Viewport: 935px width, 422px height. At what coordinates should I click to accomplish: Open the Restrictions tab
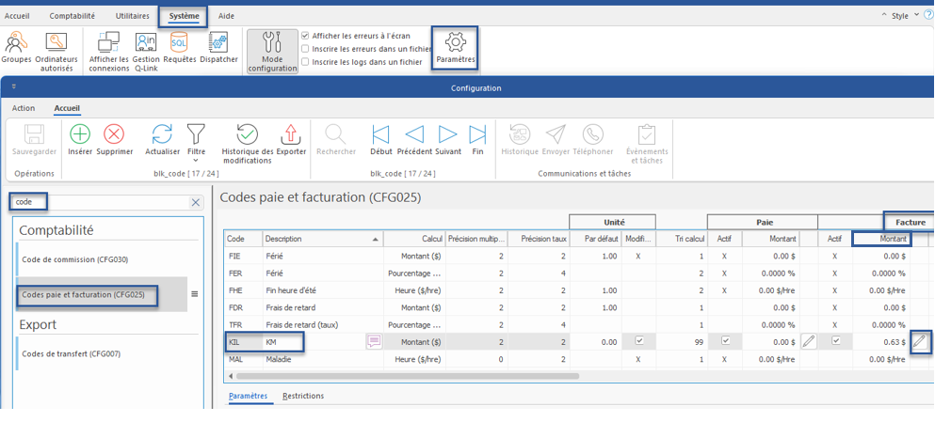point(303,397)
